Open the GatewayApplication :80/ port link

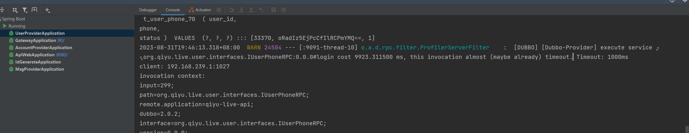click(x=61, y=41)
